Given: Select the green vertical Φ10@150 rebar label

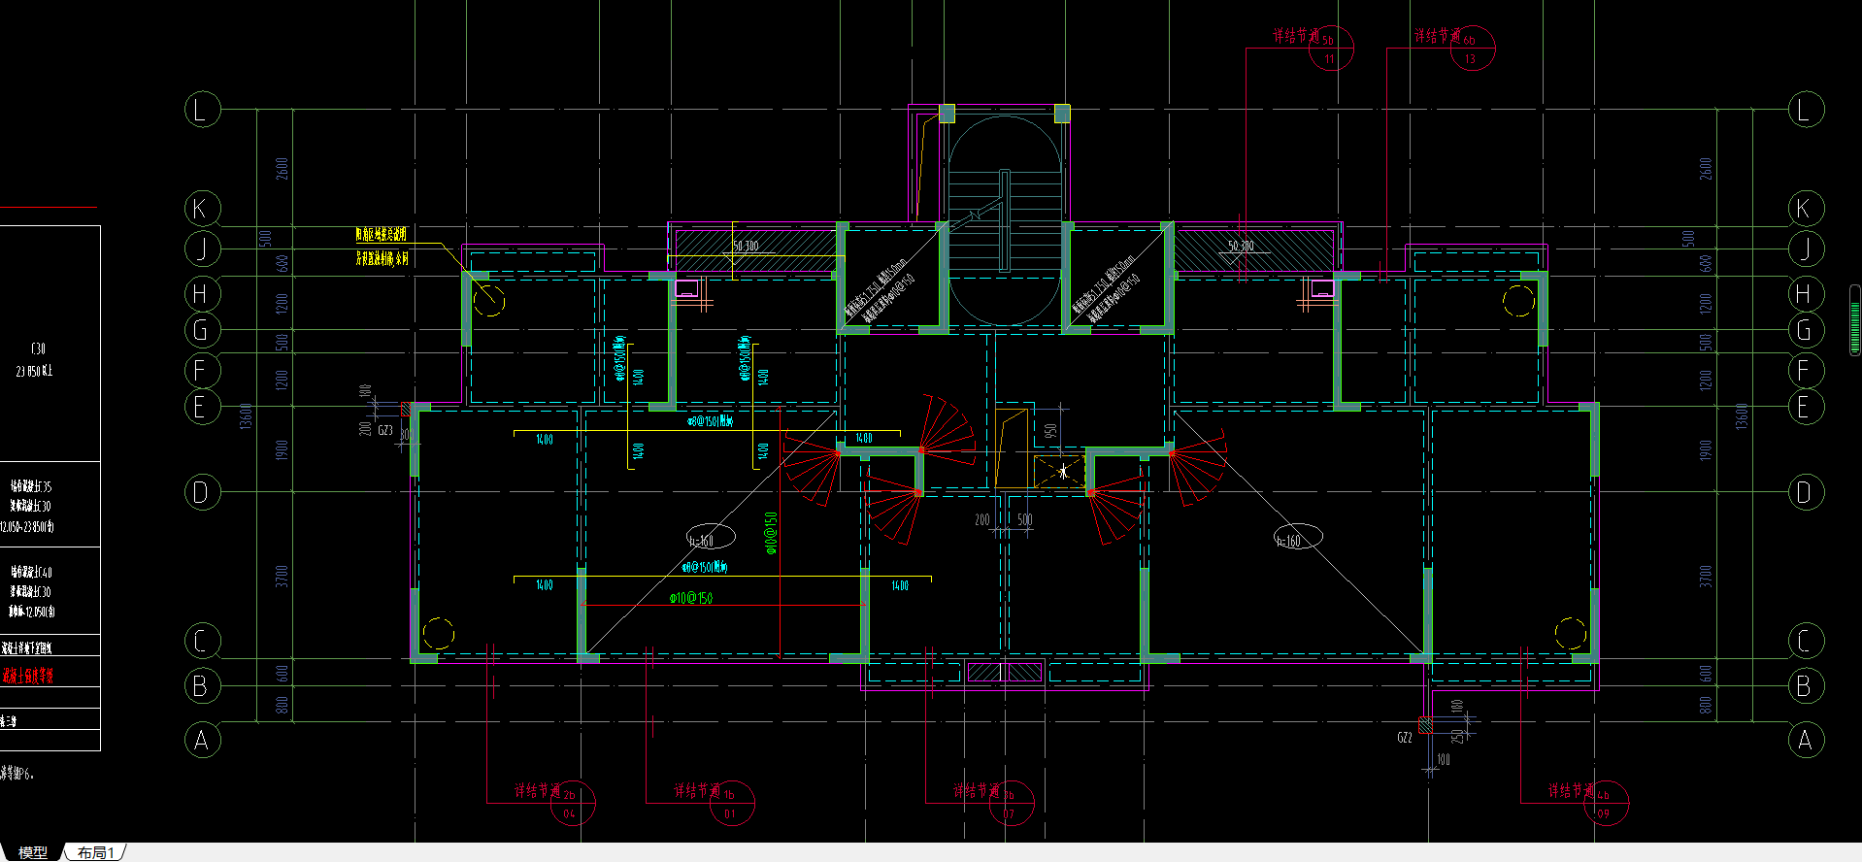Looking at the screenshot, I should click(x=771, y=533).
